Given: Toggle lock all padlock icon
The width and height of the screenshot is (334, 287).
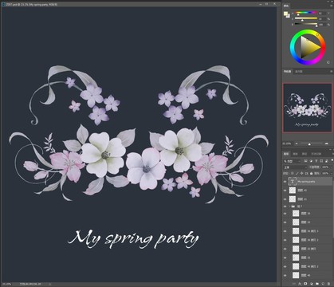Looking at the screenshot, I should (x=311, y=173).
